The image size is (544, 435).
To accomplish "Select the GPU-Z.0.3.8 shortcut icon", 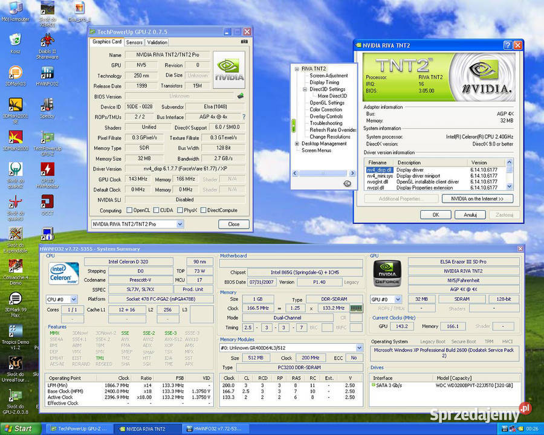I will tap(15, 402).
